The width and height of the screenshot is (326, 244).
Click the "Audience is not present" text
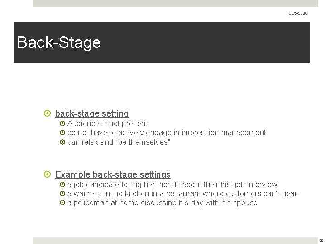(107, 124)
